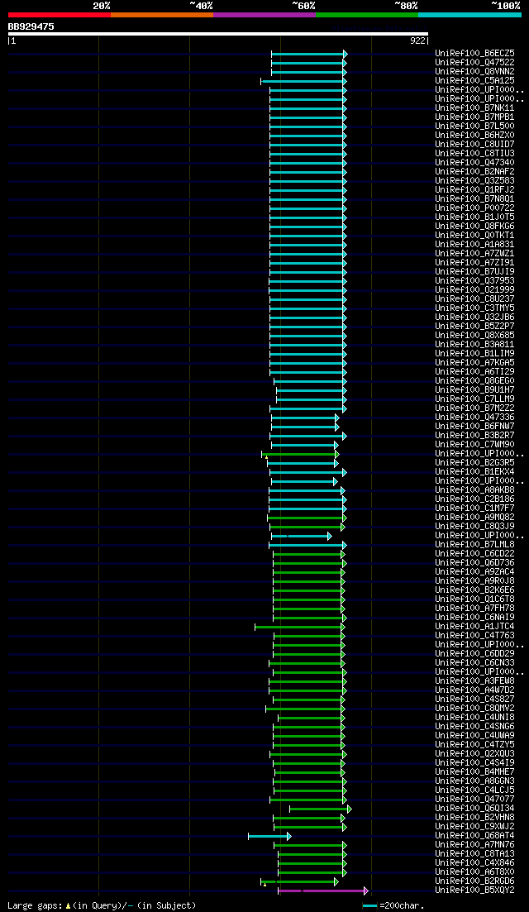Viewport: 529px width, 912px height.
Task: Click the cyan arrowhead ending the UniRef100_B6ECZ5 bar
Action: (345, 54)
